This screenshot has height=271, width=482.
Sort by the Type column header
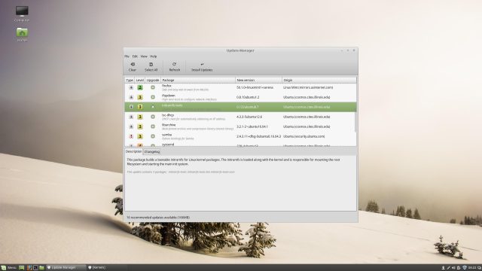(x=130, y=81)
